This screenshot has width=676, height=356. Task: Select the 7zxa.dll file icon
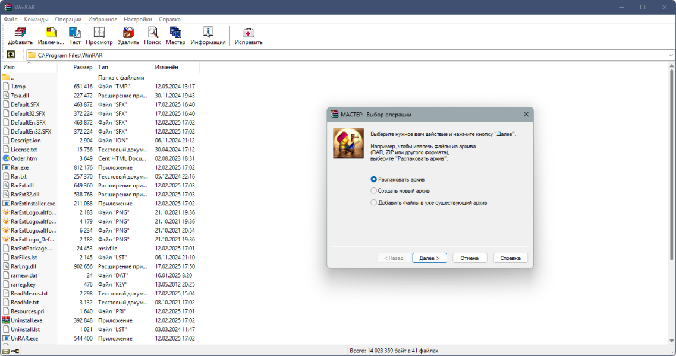[6, 96]
